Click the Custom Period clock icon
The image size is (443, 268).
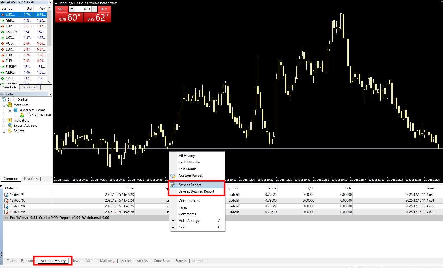173,176
